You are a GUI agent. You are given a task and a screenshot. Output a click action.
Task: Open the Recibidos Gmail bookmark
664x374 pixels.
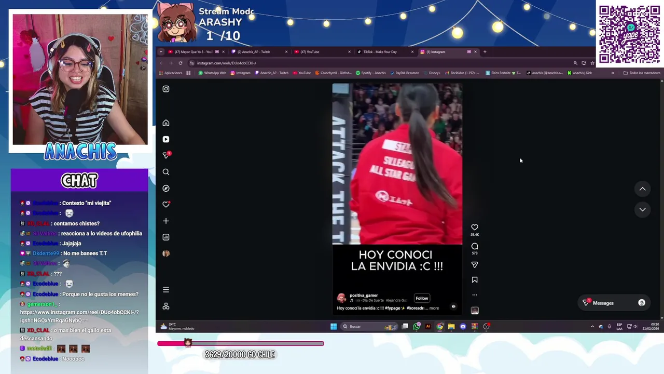pyautogui.click(x=462, y=73)
